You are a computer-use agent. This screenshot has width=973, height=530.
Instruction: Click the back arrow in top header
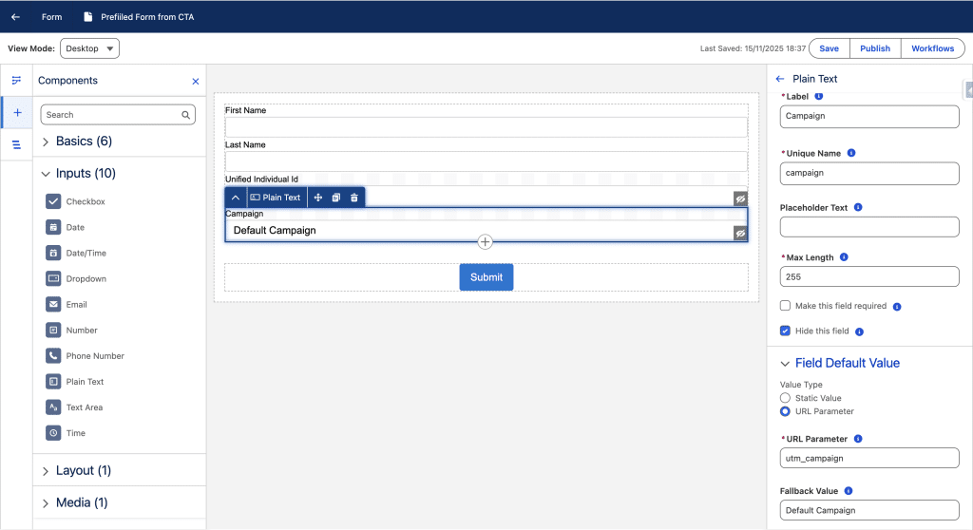click(x=15, y=17)
